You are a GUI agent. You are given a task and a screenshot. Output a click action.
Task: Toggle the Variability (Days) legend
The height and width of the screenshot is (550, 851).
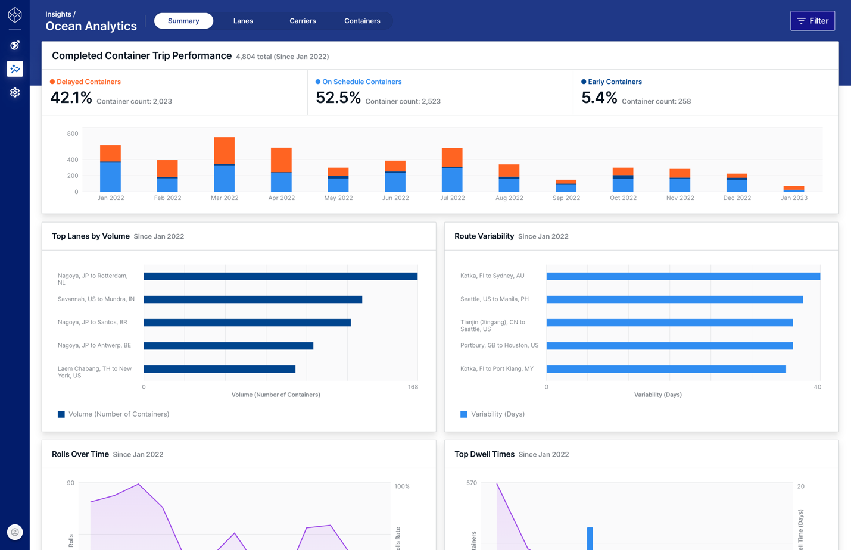tap(498, 414)
